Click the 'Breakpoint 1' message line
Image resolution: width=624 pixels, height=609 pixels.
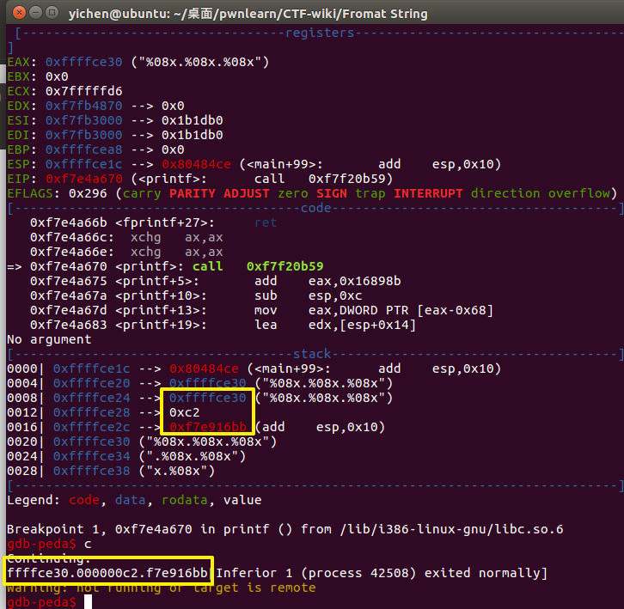point(285,529)
